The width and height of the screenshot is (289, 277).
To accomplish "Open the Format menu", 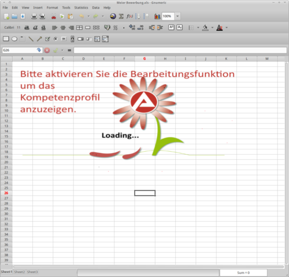I will 52,8.
